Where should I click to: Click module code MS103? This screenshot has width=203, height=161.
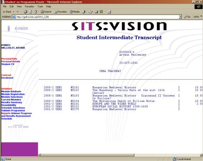coord(75,95)
